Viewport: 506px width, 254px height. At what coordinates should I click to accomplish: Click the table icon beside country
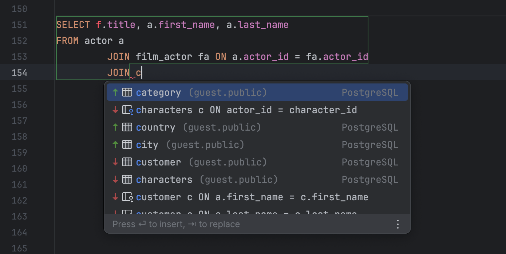pos(127,127)
